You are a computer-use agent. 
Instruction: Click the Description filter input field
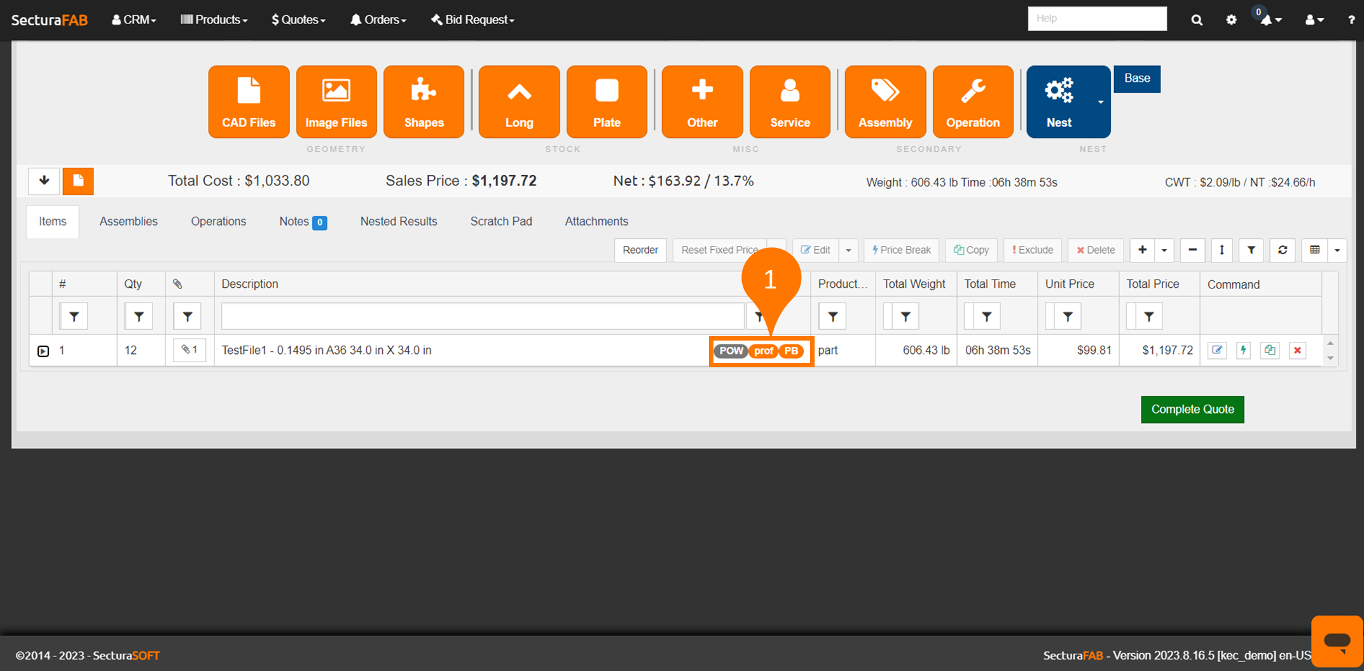(x=482, y=316)
